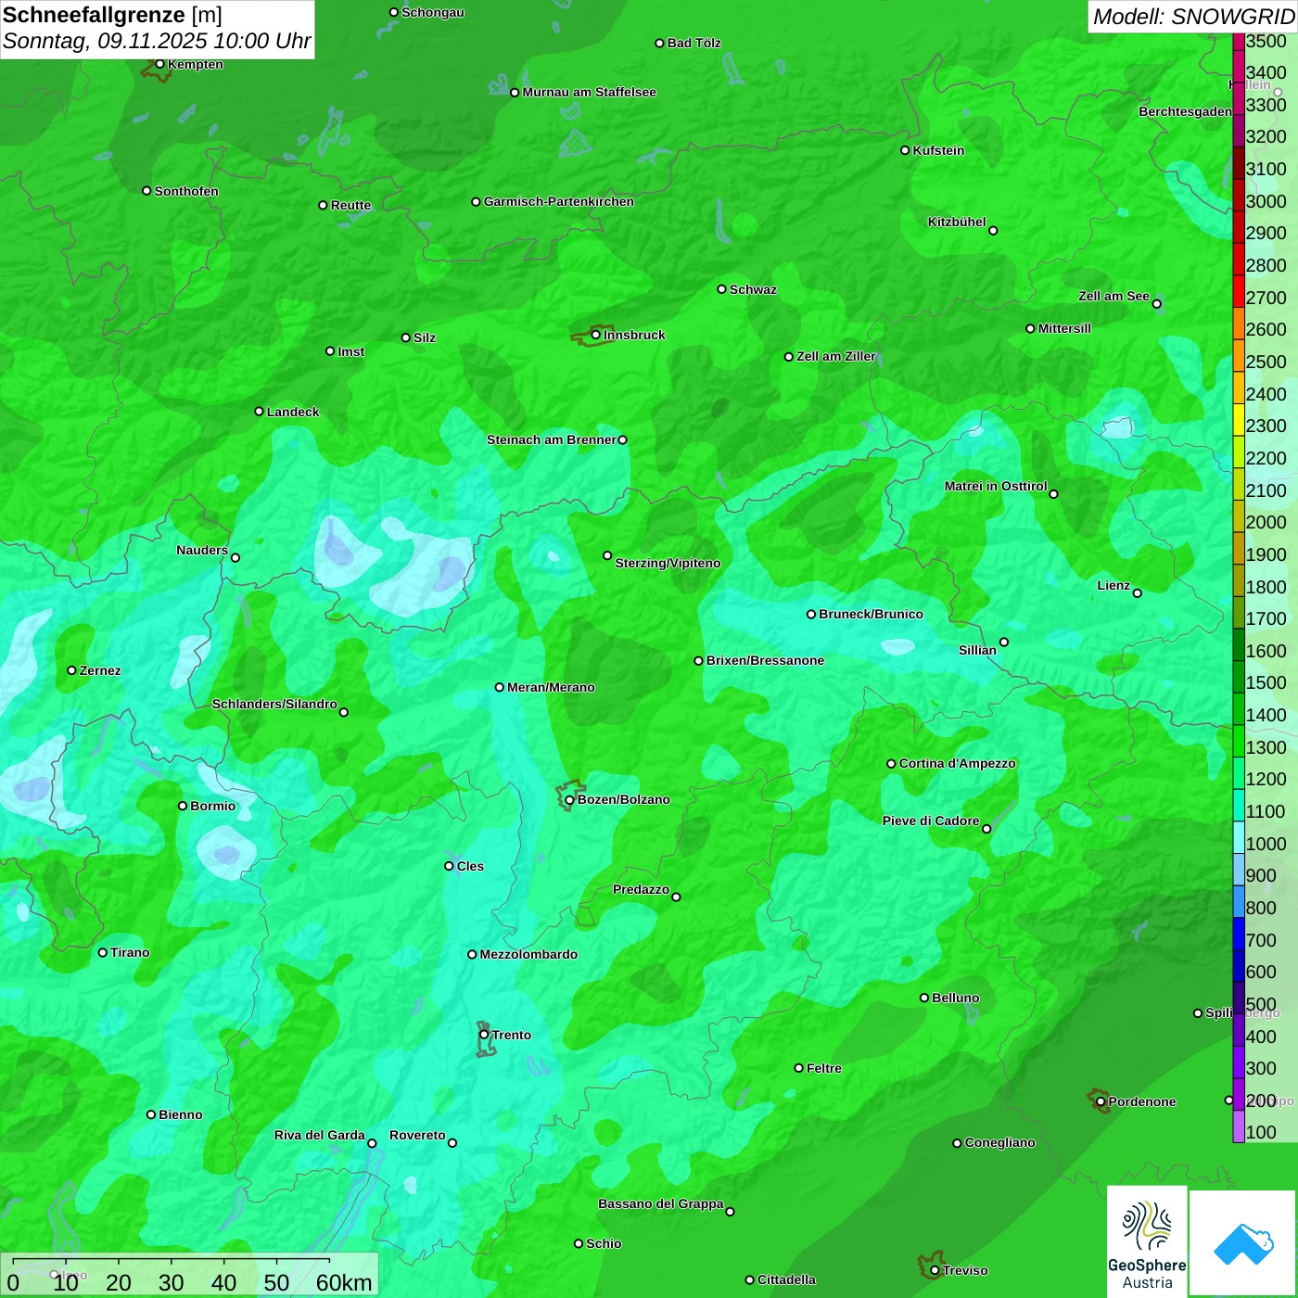The width and height of the screenshot is (1298, 1298).
Task: Click the Innsbruck city marker
Action: [595, 335]
